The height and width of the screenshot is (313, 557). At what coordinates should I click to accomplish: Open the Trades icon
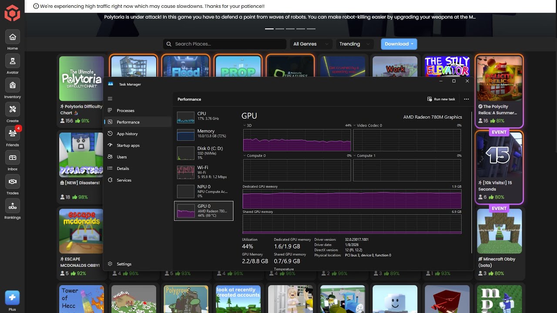[12, 182]
